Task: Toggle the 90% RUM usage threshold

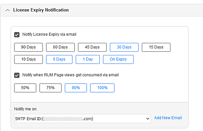Action: [x=76, y=88]
